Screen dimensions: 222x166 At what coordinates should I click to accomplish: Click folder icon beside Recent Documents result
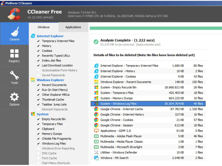point(96,82)
